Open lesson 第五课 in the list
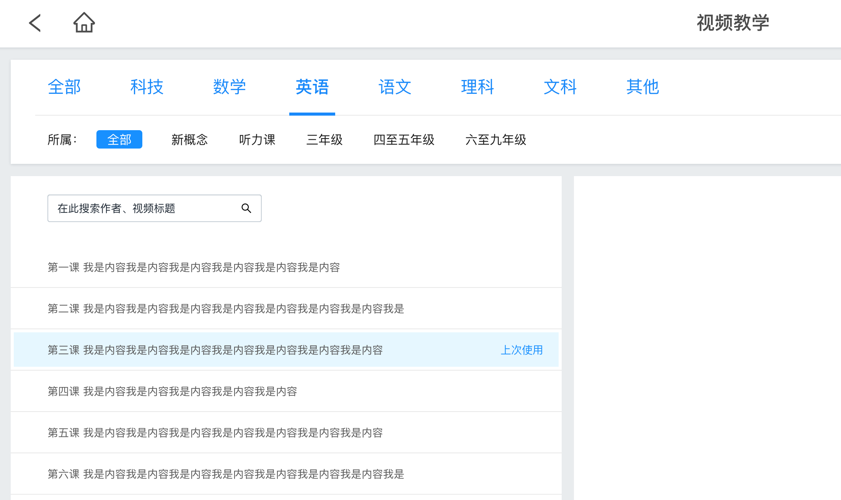Image resolution: width=841 pixels, height=500 pixels. [x=215, y=433]
